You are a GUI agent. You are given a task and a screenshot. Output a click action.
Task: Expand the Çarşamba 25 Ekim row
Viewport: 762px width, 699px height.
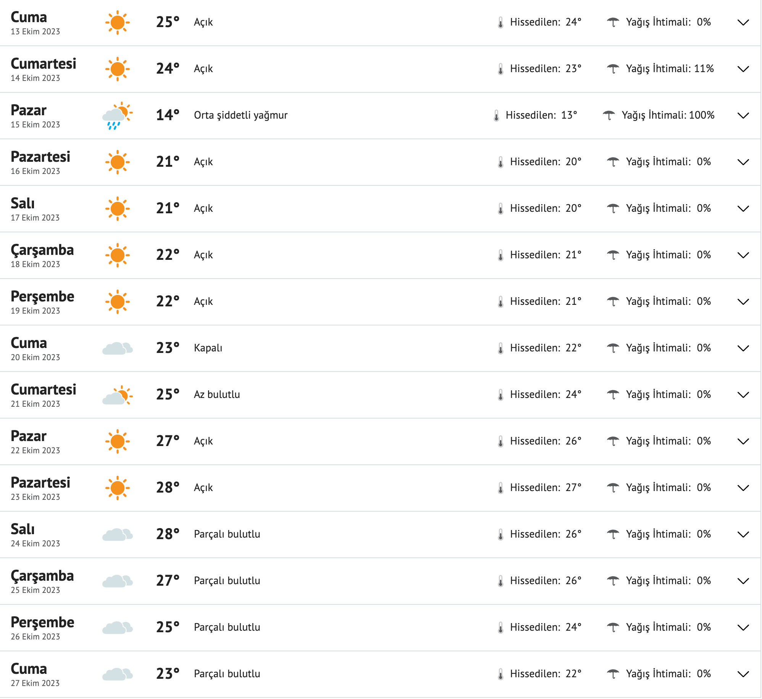coord(743,581)
